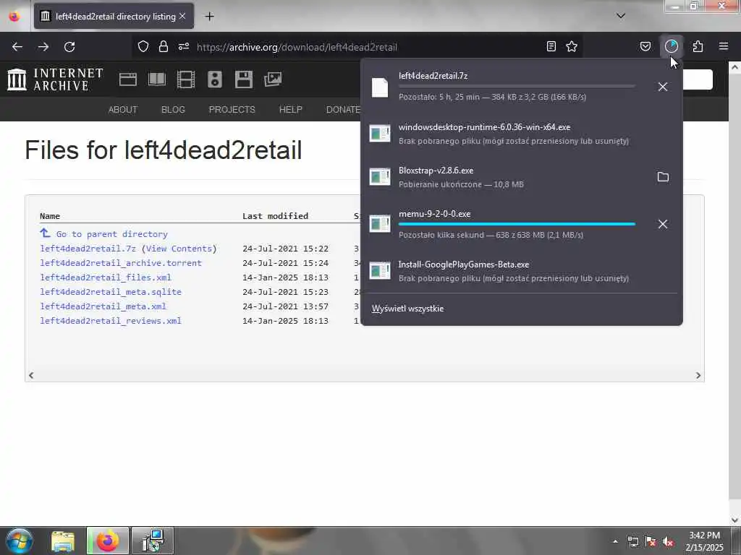Open the BLOG menu item
Viewport: 741px width, 555px height.
[173, 110]
